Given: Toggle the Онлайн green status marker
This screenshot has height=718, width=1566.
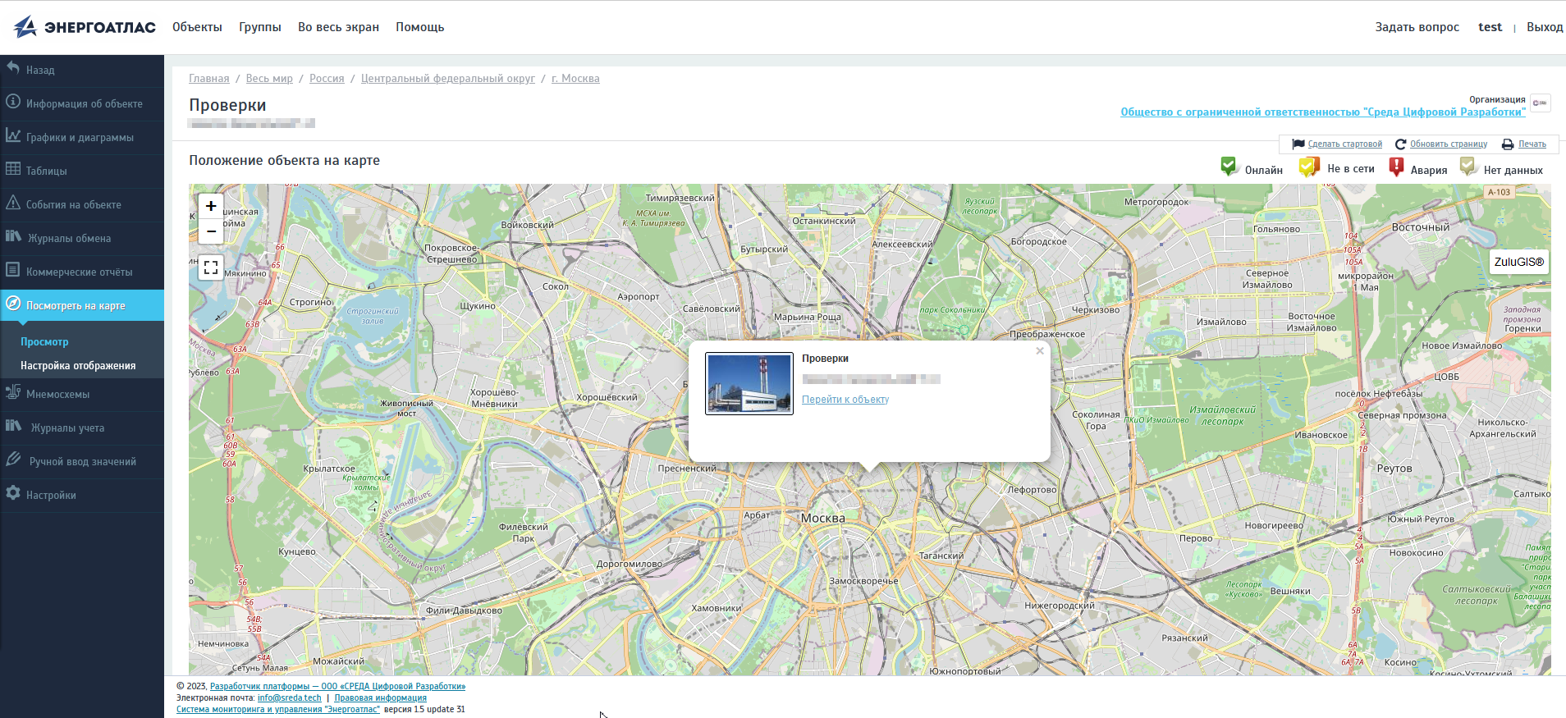Looking at the screenshot, I should point(1229,167).
